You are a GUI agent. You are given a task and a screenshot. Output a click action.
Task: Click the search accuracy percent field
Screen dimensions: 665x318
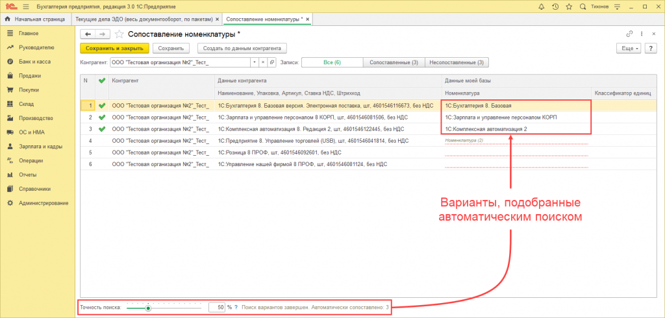[x=217, y=308]
